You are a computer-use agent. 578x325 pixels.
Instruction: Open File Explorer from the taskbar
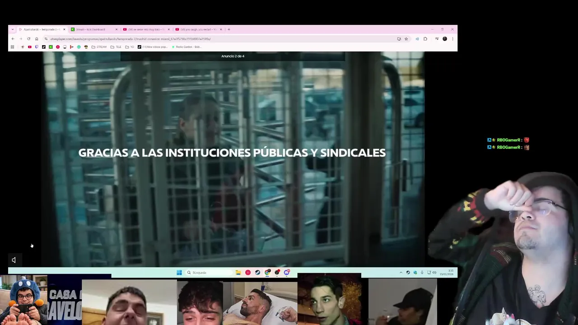[238, 273]
